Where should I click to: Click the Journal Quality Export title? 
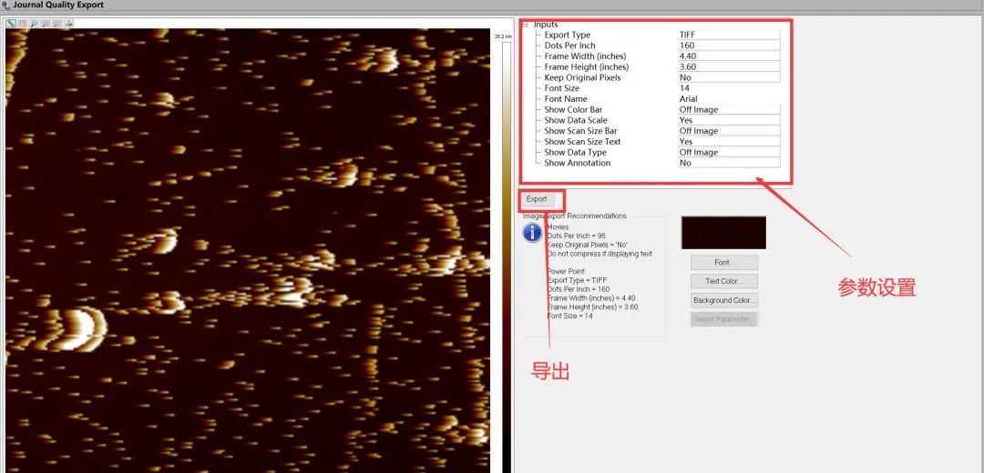[x=58, y=5]
